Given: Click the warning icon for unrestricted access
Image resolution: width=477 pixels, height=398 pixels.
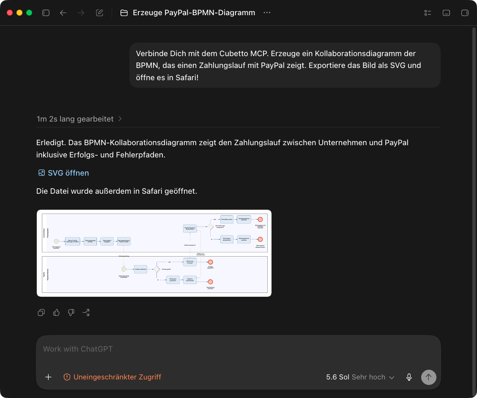Looking at the screenshot, I should pyautogui.click(x=67, y=377).
